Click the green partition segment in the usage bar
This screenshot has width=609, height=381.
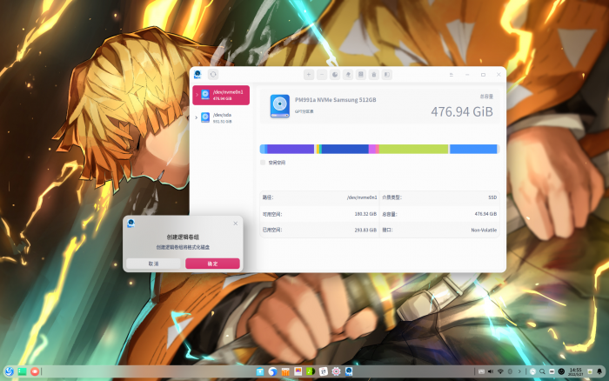point(413,149)
